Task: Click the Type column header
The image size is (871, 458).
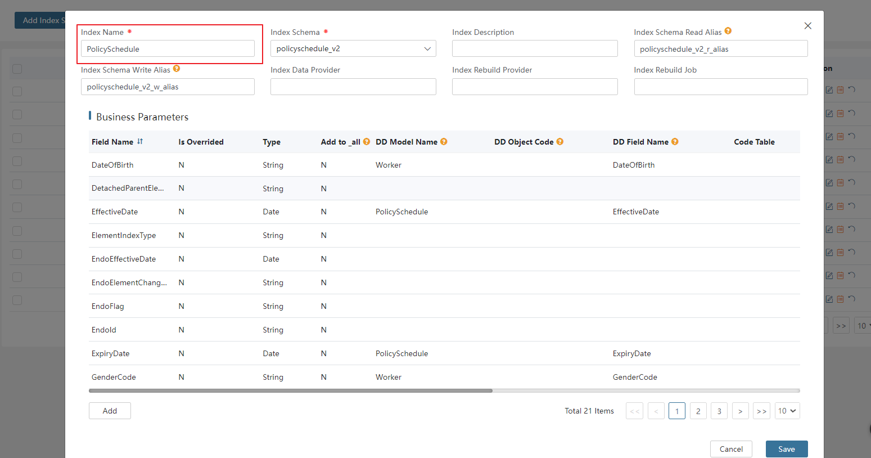Action: pos(272,142)
